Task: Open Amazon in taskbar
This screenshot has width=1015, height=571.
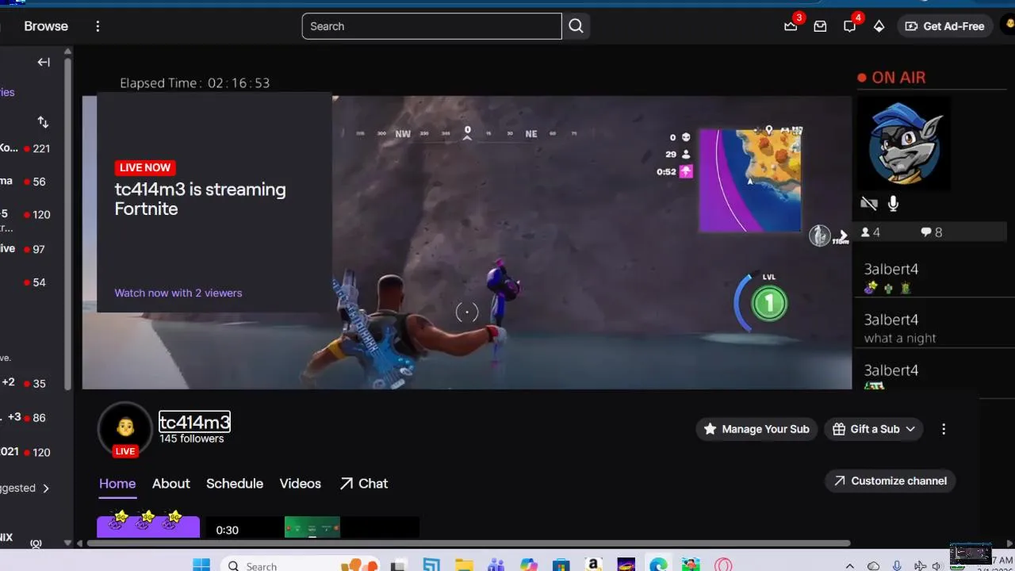Action: coord(593,565)
